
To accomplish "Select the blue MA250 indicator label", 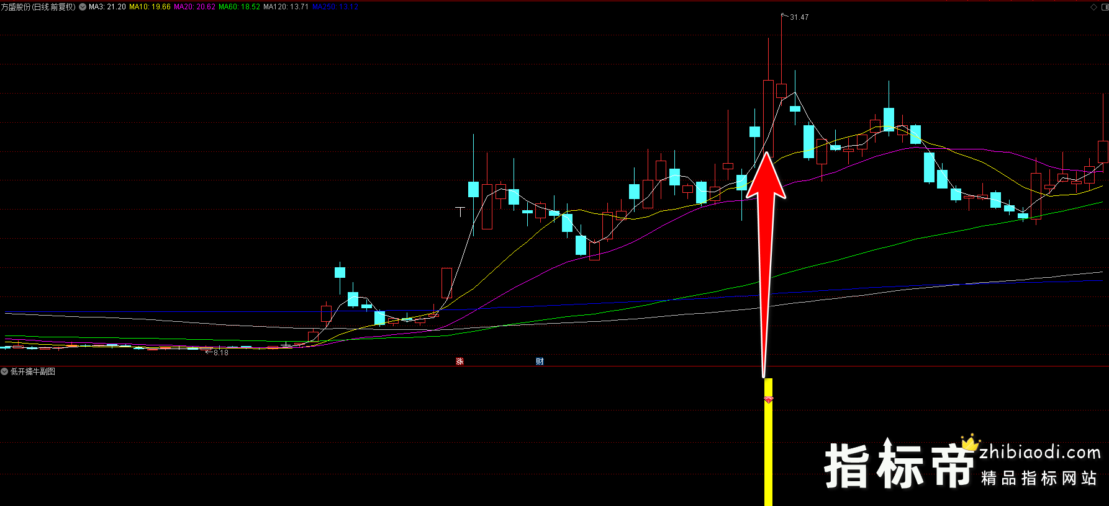I will 335,7.
